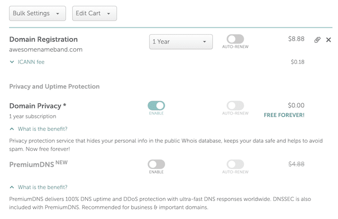
Task: Click the $0.18 ICANN fee amount
Action: pyautogui.click(x=297, y=62)
